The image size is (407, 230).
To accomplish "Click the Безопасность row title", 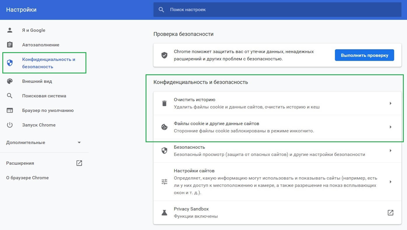I will click(189, 147).
